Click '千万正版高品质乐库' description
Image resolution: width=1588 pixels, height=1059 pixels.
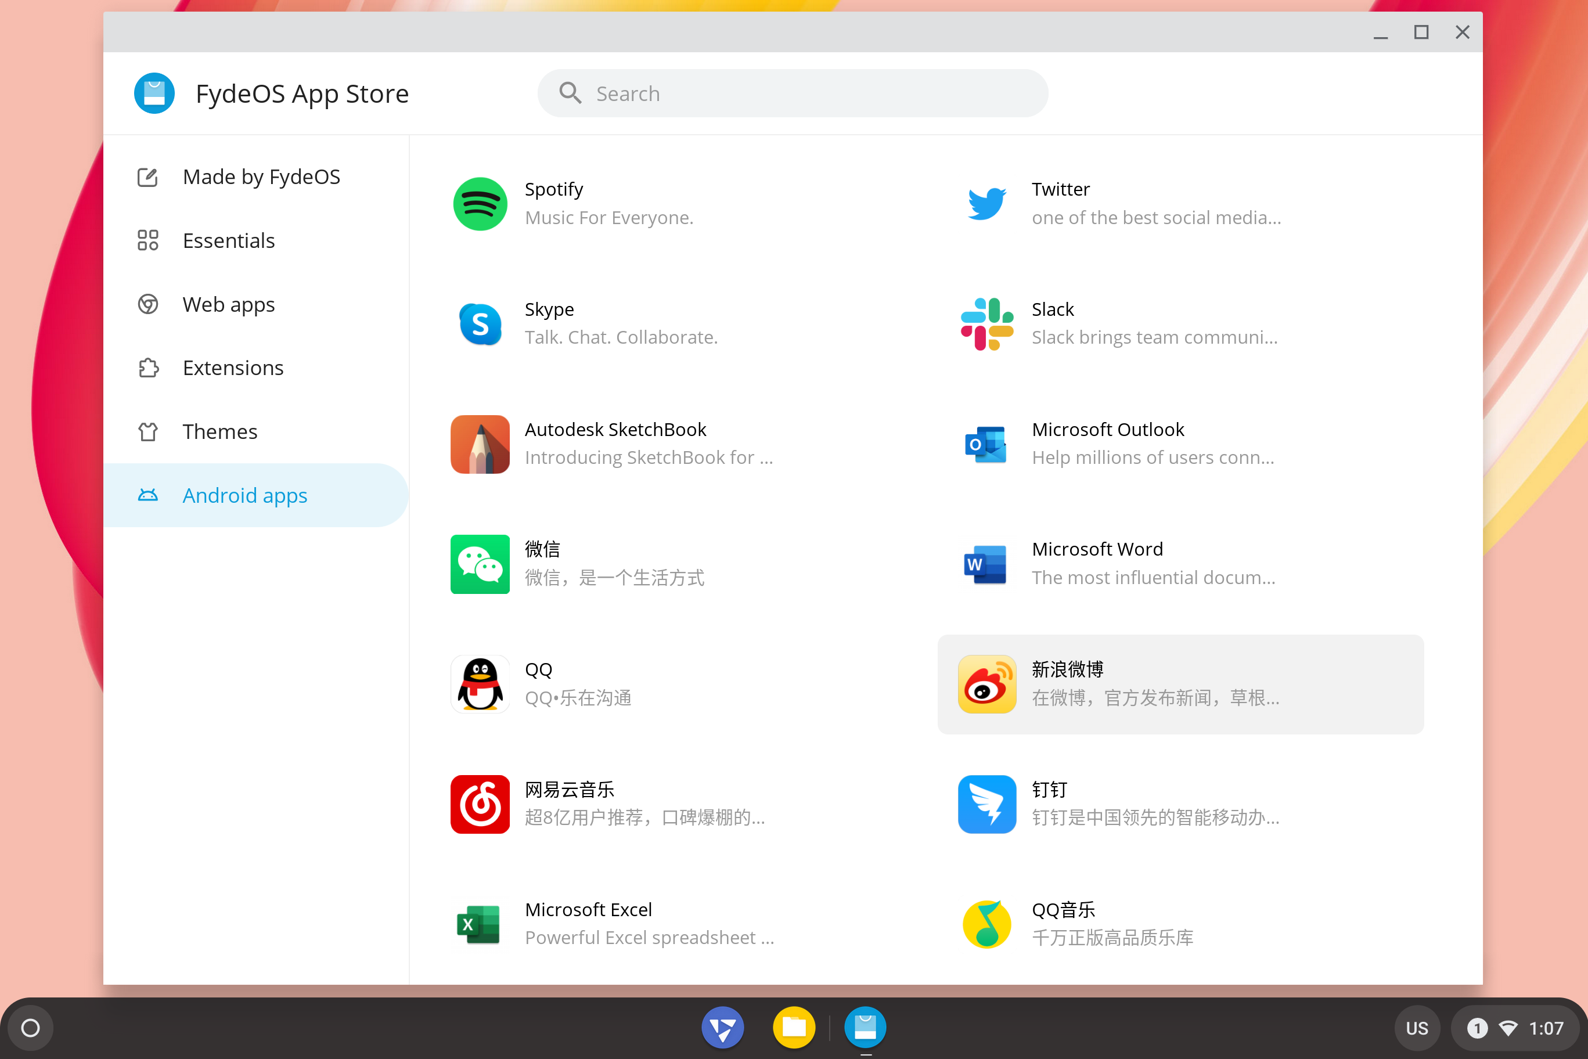(1112, 938)
